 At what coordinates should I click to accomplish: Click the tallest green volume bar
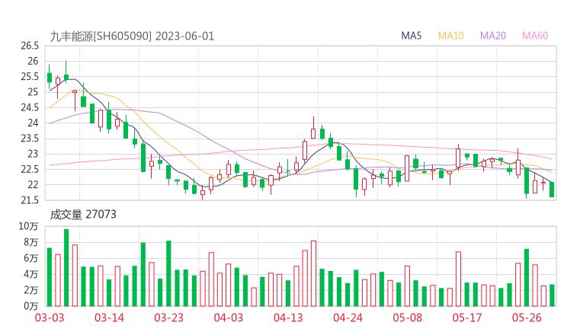pyautogui.click(x=66, y=266)
